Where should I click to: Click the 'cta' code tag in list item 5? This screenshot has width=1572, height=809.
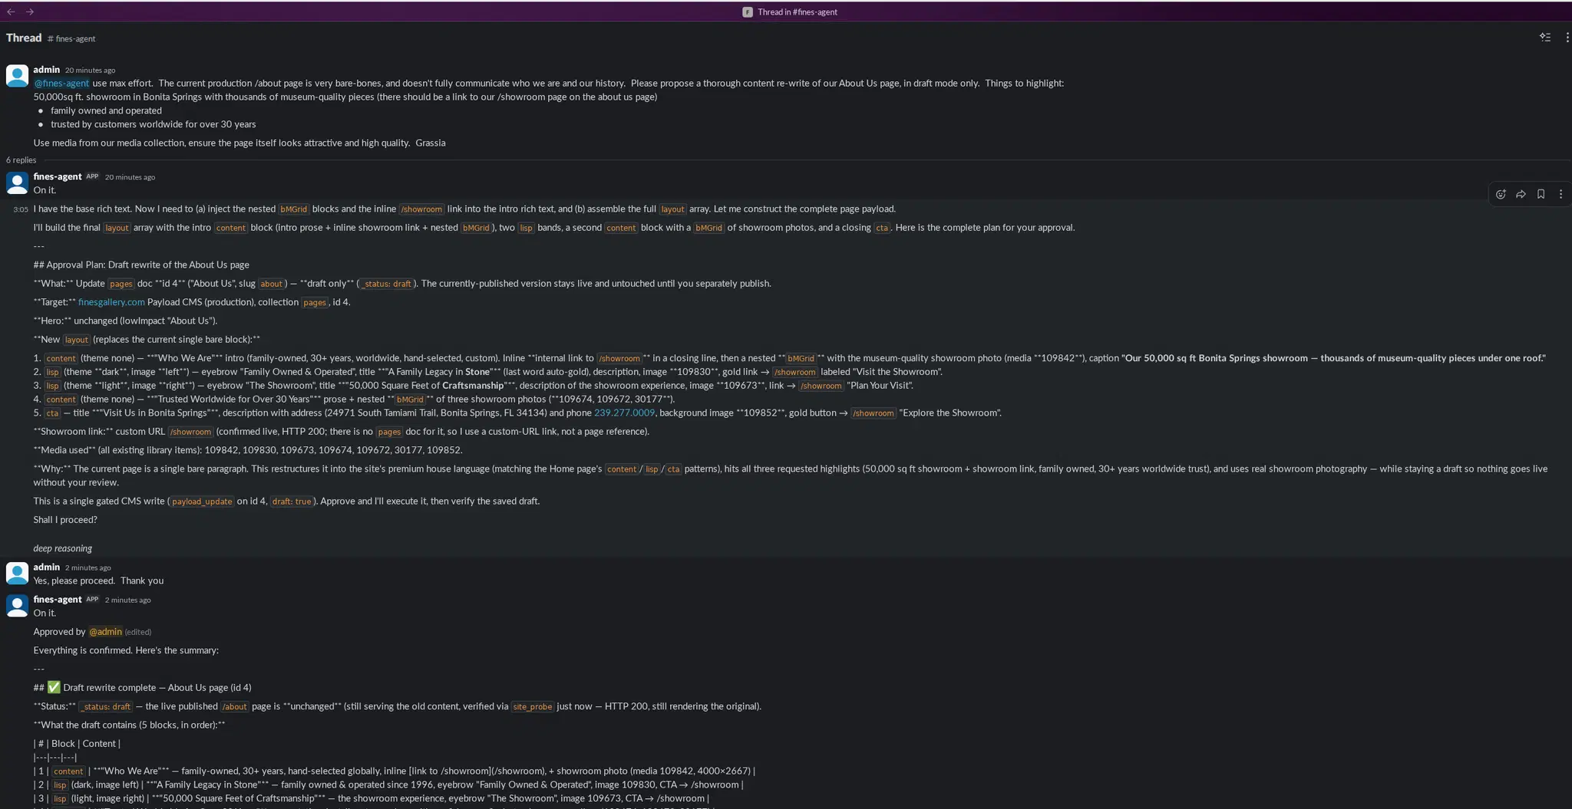52,413
